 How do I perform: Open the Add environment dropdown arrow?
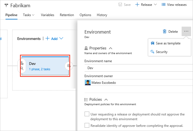61,39
